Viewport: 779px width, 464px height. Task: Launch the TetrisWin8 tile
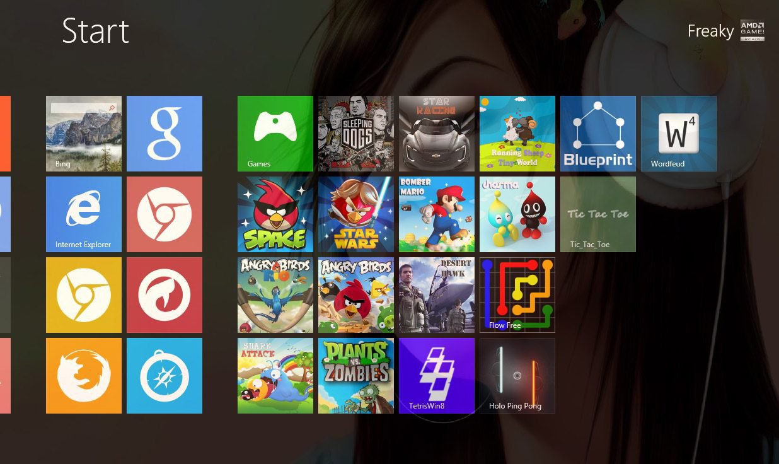coord(437,376)
